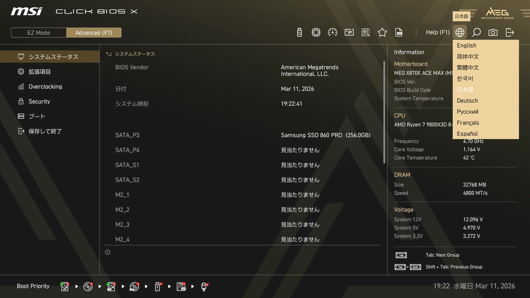Switch to EZ Mode
Image resolution: width=530 pixels, height=298 pixels.
pos(39,33)
